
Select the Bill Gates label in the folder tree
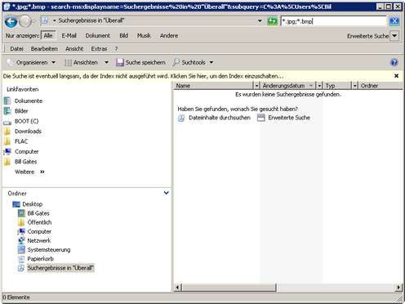[38, 213]
